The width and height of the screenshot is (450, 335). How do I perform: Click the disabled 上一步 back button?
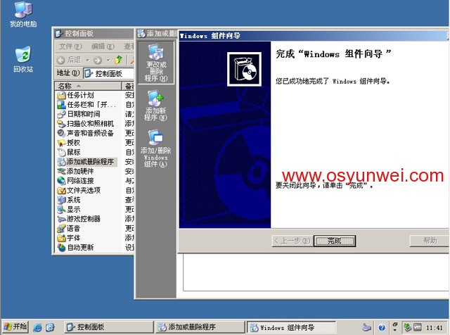tap(292, 241)
